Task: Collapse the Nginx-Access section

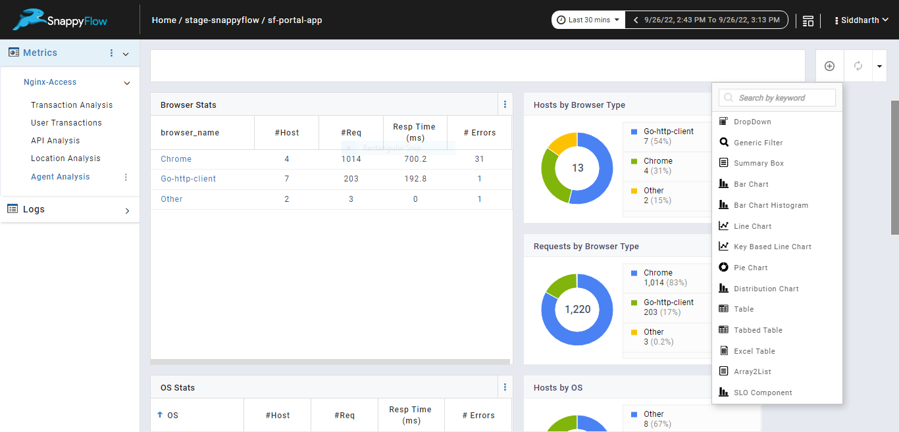Action: [x=127, y=83]
